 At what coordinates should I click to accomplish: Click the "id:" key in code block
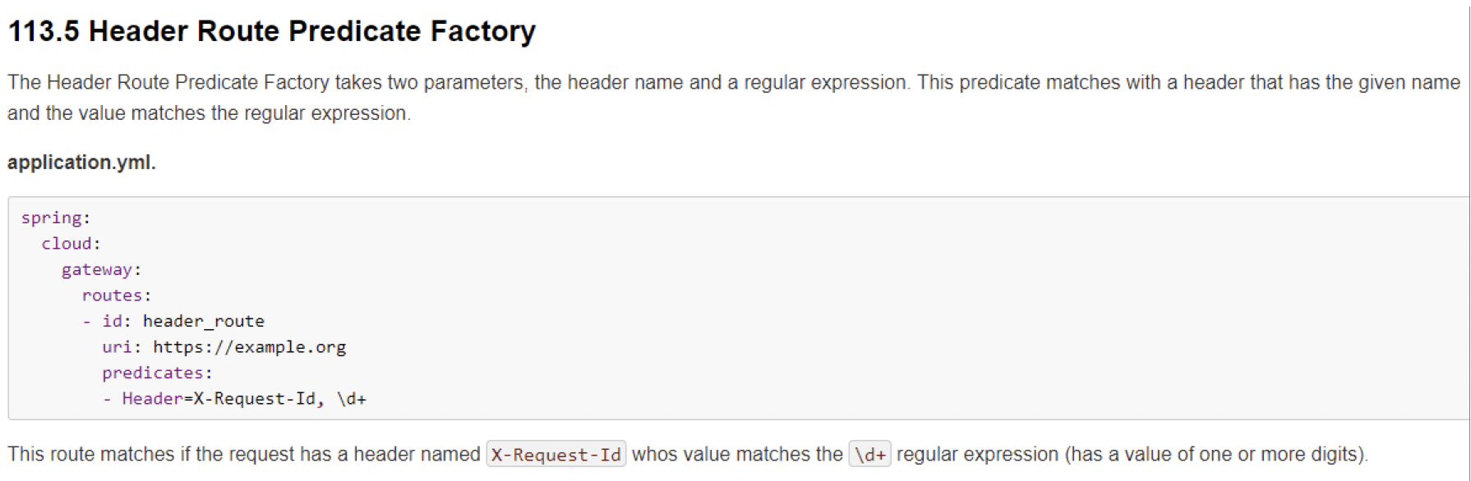click(x=116, y=321)
